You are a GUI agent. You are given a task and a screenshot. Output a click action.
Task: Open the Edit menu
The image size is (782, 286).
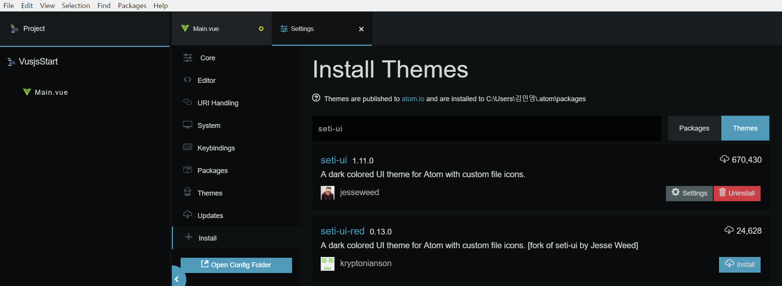(27, 6)
